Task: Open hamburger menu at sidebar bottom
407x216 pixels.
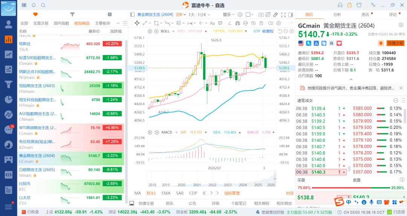Action: (9, 207)
